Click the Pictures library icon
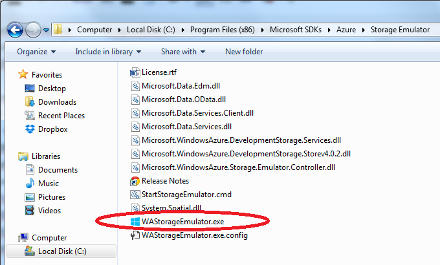 [x=30, y=197]
